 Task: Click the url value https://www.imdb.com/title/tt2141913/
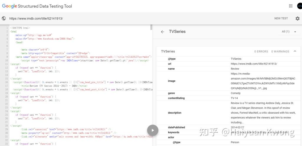point(254,64)
